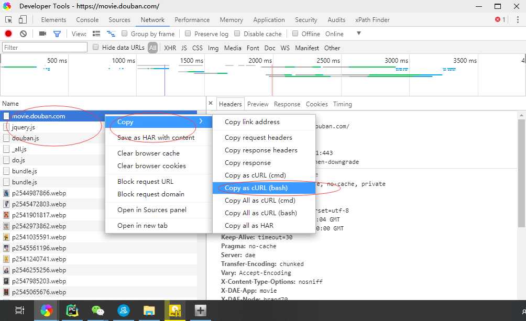Select Copy as cURL (bash)

pos(264,188)
